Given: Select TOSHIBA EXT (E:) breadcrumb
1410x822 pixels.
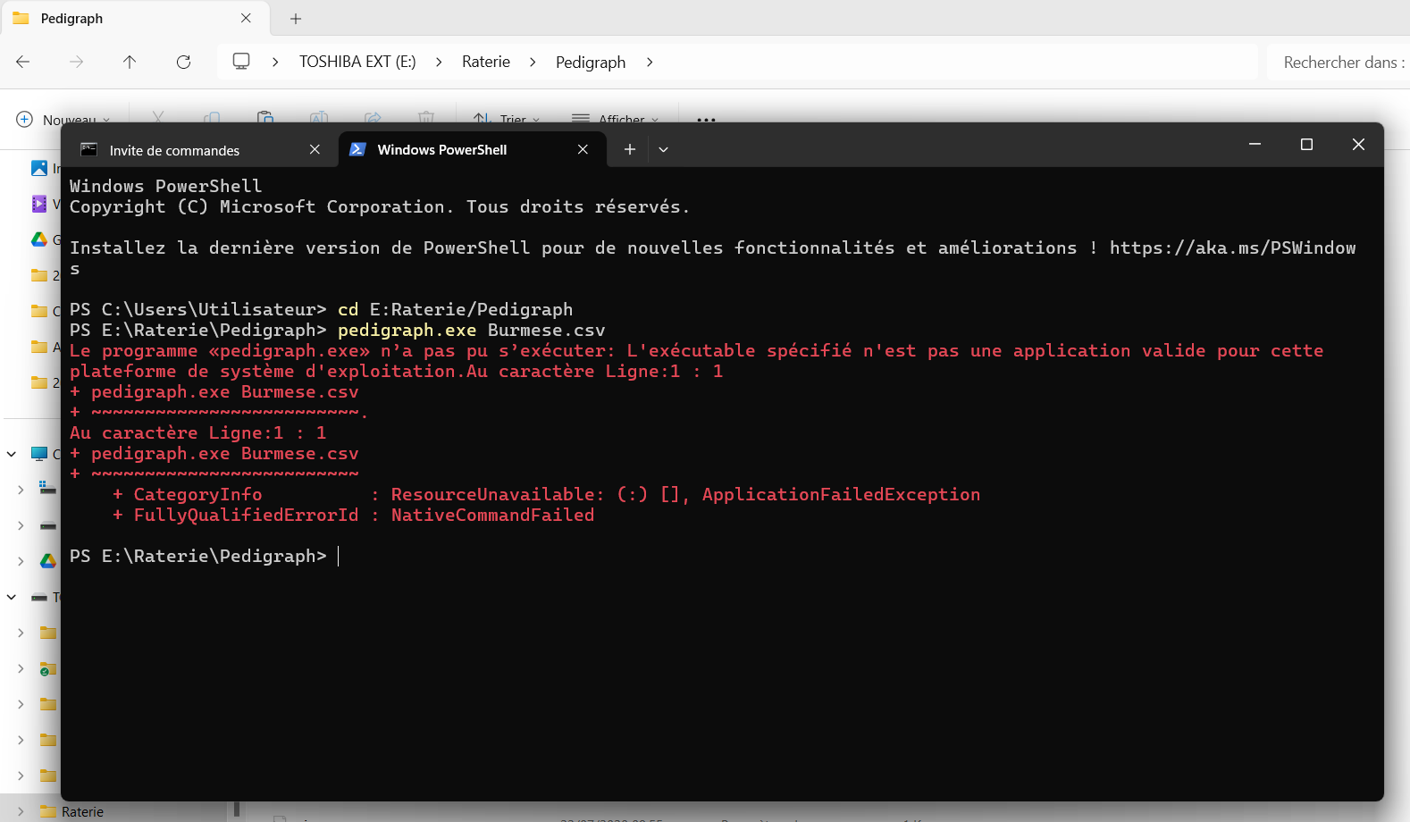Looking at the screenshot, I should (x=357, y=62).
